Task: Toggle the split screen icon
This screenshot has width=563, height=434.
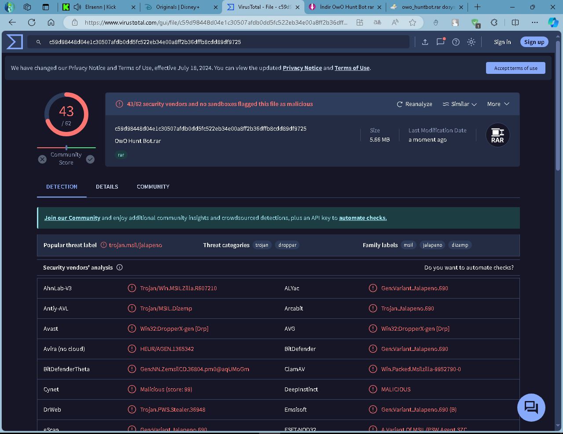Action: point(515,22)
